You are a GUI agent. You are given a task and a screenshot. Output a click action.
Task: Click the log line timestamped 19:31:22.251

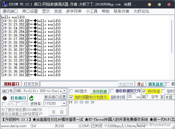pyautogui.click(x=31, y=21)
